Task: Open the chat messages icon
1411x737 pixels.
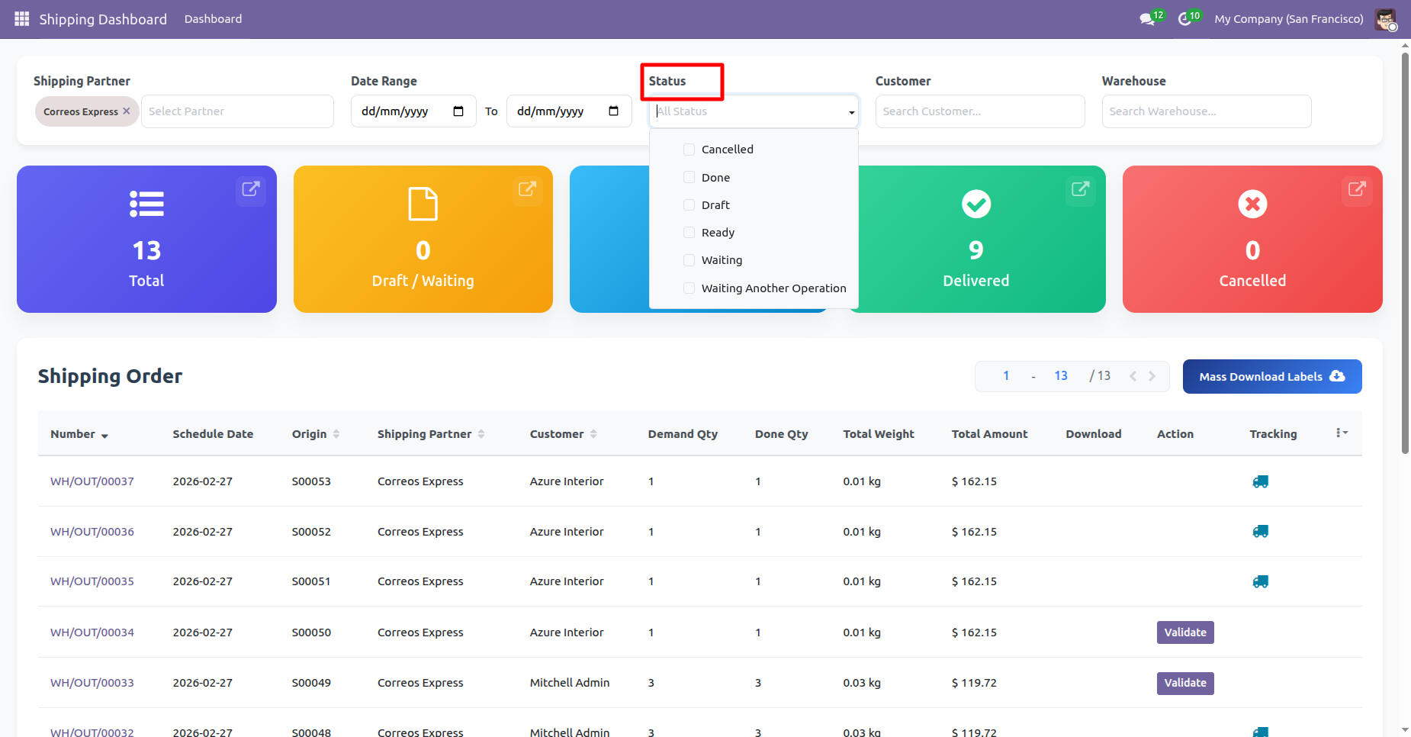Action: [1146, 19]
